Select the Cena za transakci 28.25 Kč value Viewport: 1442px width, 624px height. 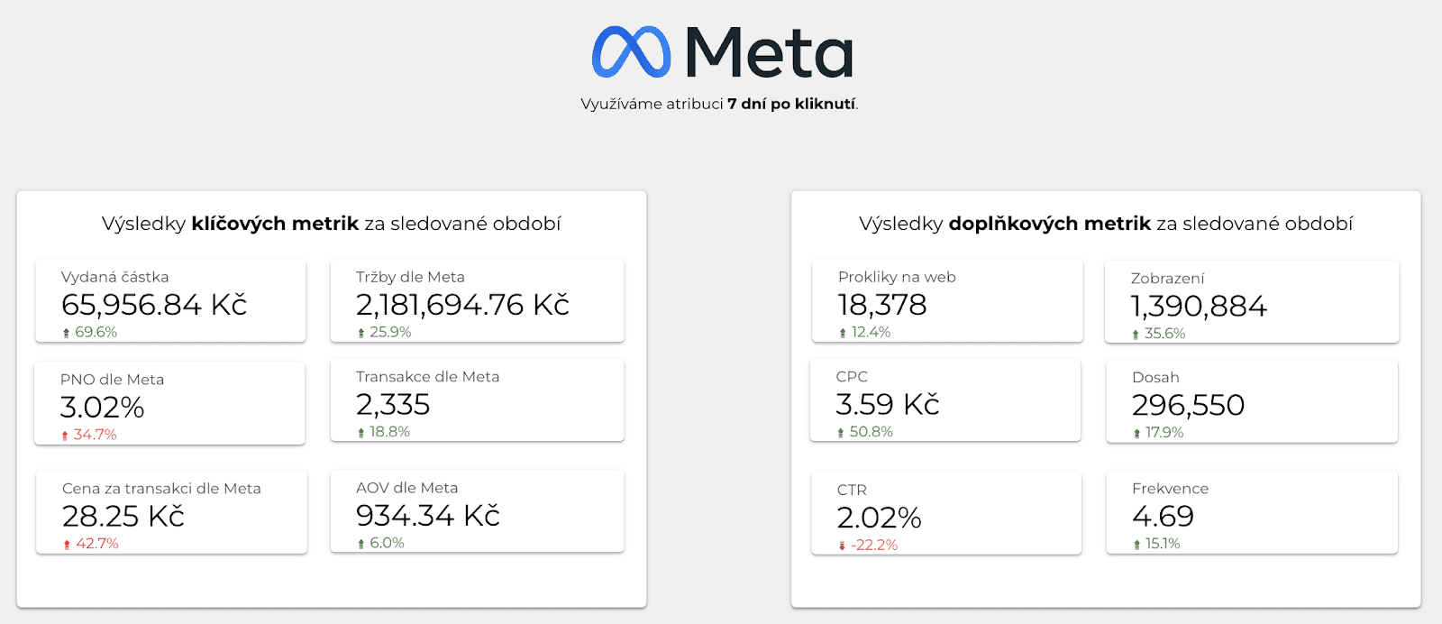(123, 517)
